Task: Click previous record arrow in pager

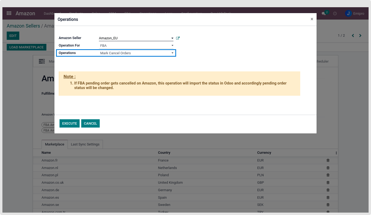Action: coord(353,36)
